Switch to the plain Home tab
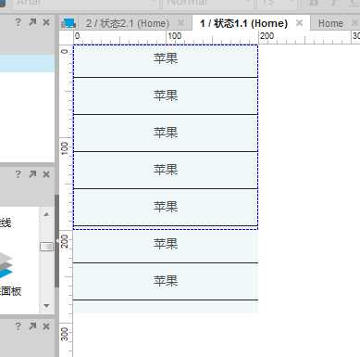This screenshot has width=360, height=357. click(330, 23)
